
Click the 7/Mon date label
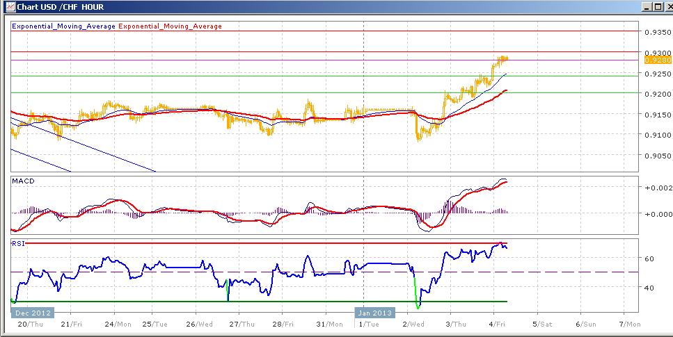(630, 324)
